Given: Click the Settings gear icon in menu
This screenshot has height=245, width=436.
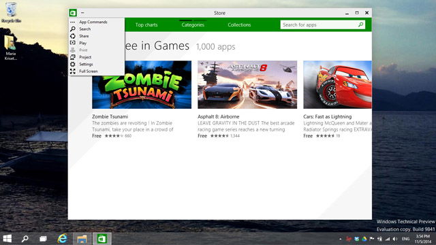Looking at the screenshot, I should click(73, 64).
